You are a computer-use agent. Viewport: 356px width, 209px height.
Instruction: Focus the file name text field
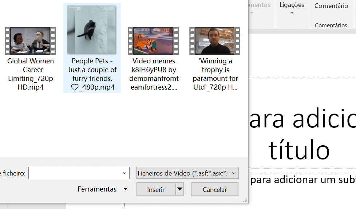point(75,173)
